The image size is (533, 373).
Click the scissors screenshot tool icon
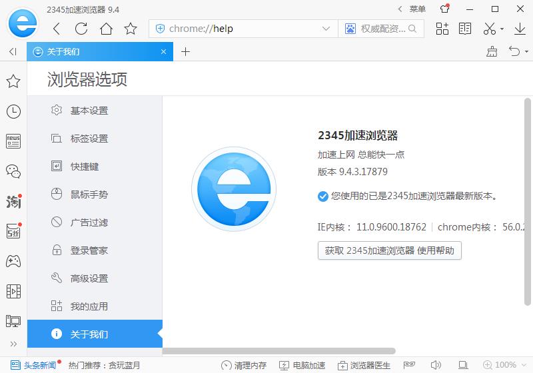[490, 29]
